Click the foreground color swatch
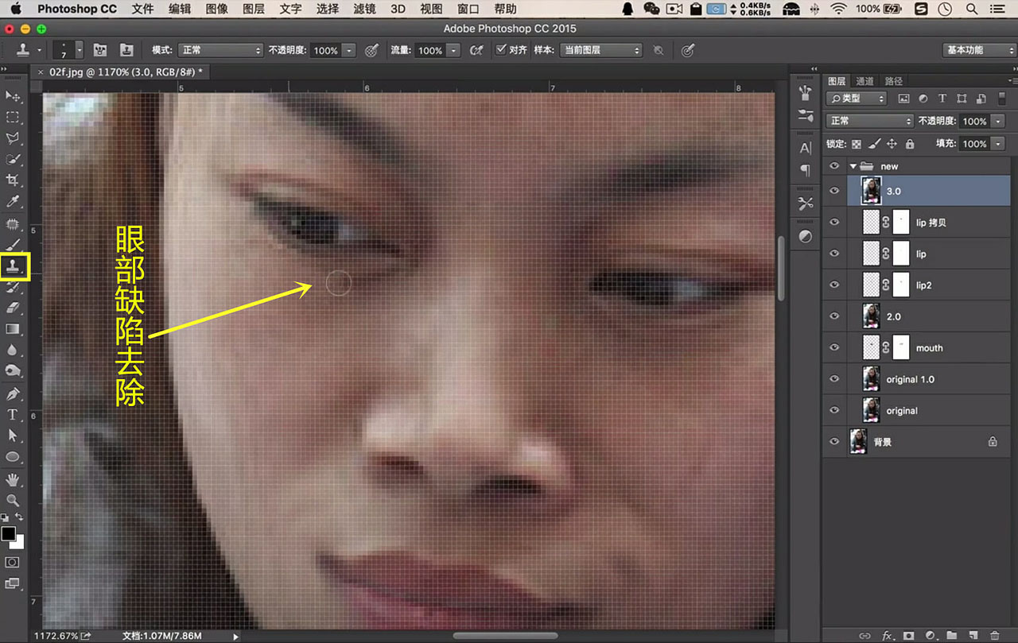 coord(8,533)
